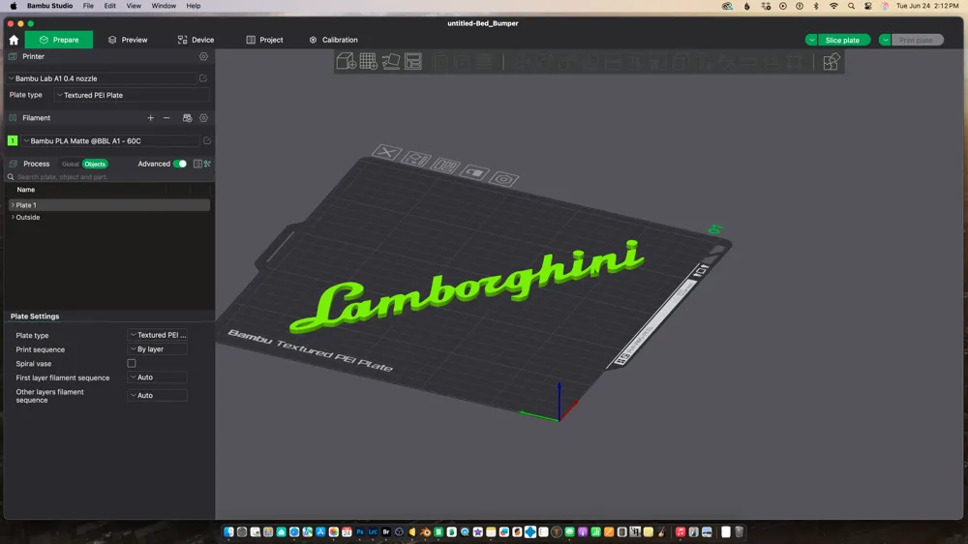Toggle the Advanced mode switch

click(180, 164)
